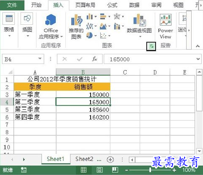Collapse the ribbon
The width and height of the screenshot is (203, 175).
click(x=198, y=46)
